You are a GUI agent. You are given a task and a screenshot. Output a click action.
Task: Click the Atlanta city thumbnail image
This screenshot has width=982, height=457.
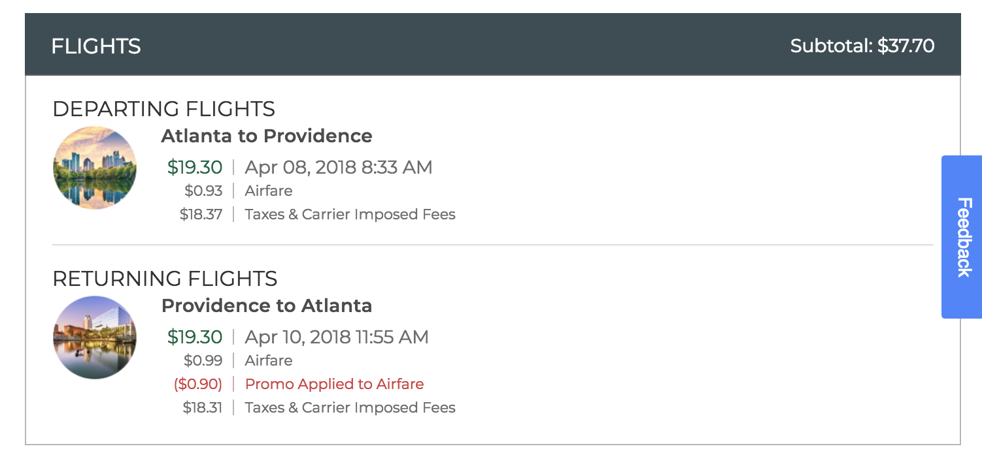pos(95,168)
